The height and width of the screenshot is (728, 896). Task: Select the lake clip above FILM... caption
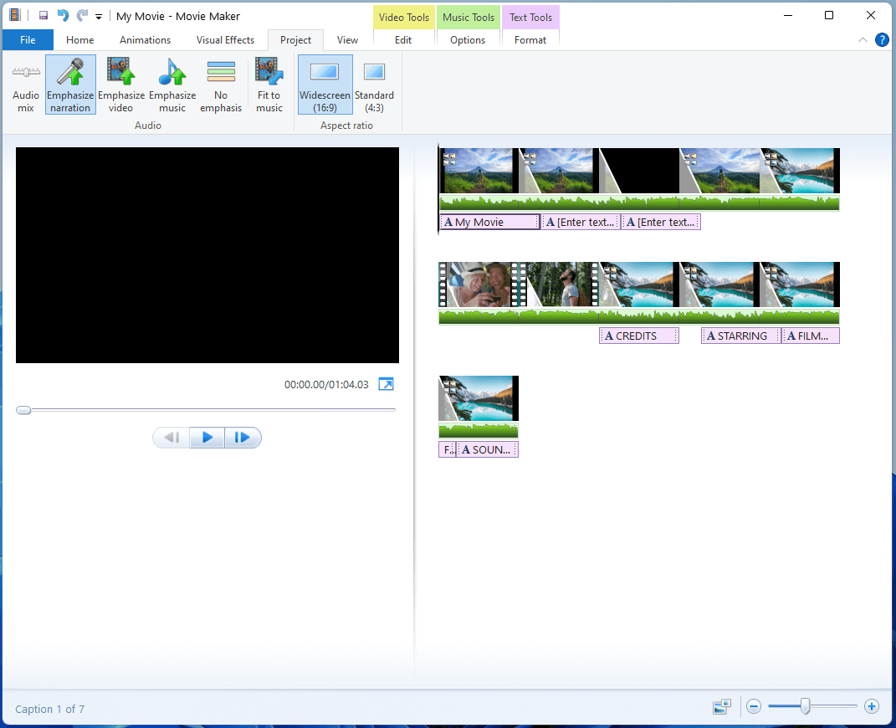tap(800, 285)
